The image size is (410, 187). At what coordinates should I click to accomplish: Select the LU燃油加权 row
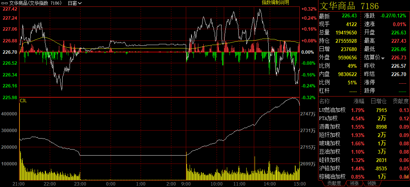pyautogui.click(x=332, y=110)
